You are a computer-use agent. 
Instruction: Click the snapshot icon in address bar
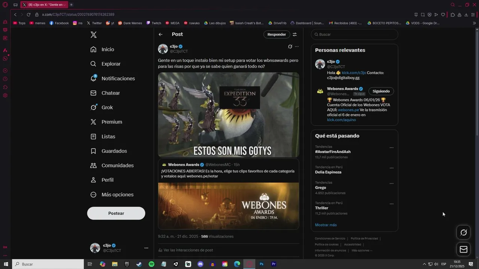[422, 15]
